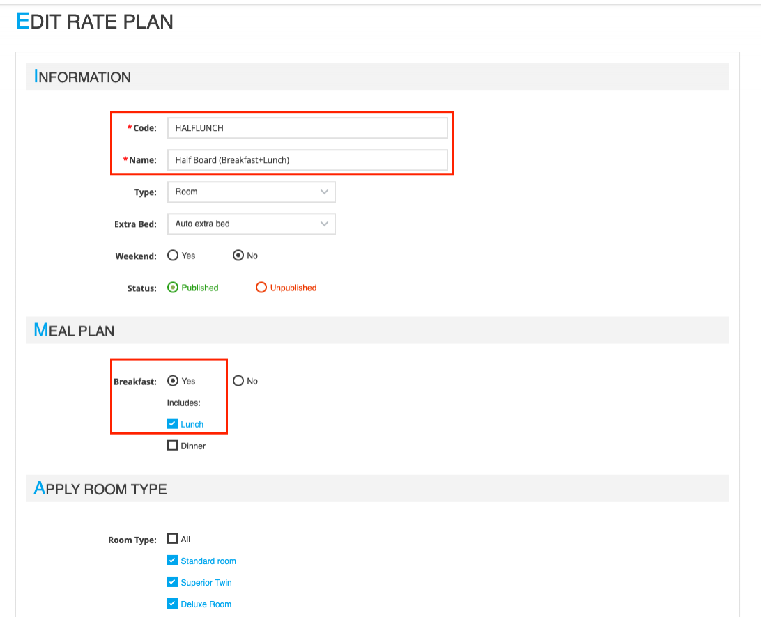The image size is (761, 617).
Task: Click the Name input field
Action: point(307,160)
